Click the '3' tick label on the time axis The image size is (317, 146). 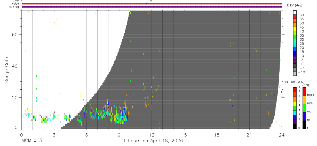tap(54, 135)
